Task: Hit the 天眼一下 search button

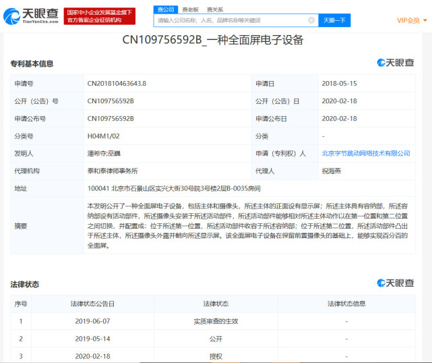Action: click(334, 20)
